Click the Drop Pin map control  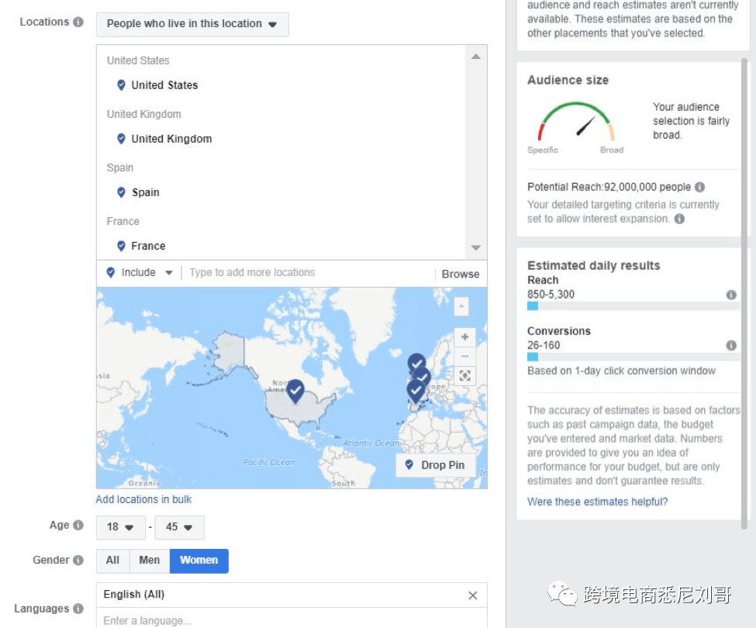pyautogui.click(x=435, y=465)
